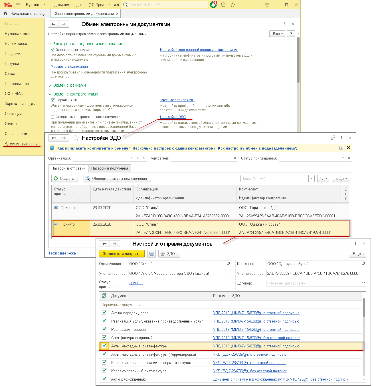Uncheck Акт о расхождениях checkbox

coord(104,379)
